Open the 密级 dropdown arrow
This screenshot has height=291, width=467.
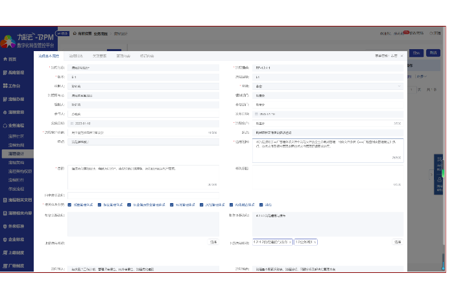pyautogui.click(x=399, y=86)
